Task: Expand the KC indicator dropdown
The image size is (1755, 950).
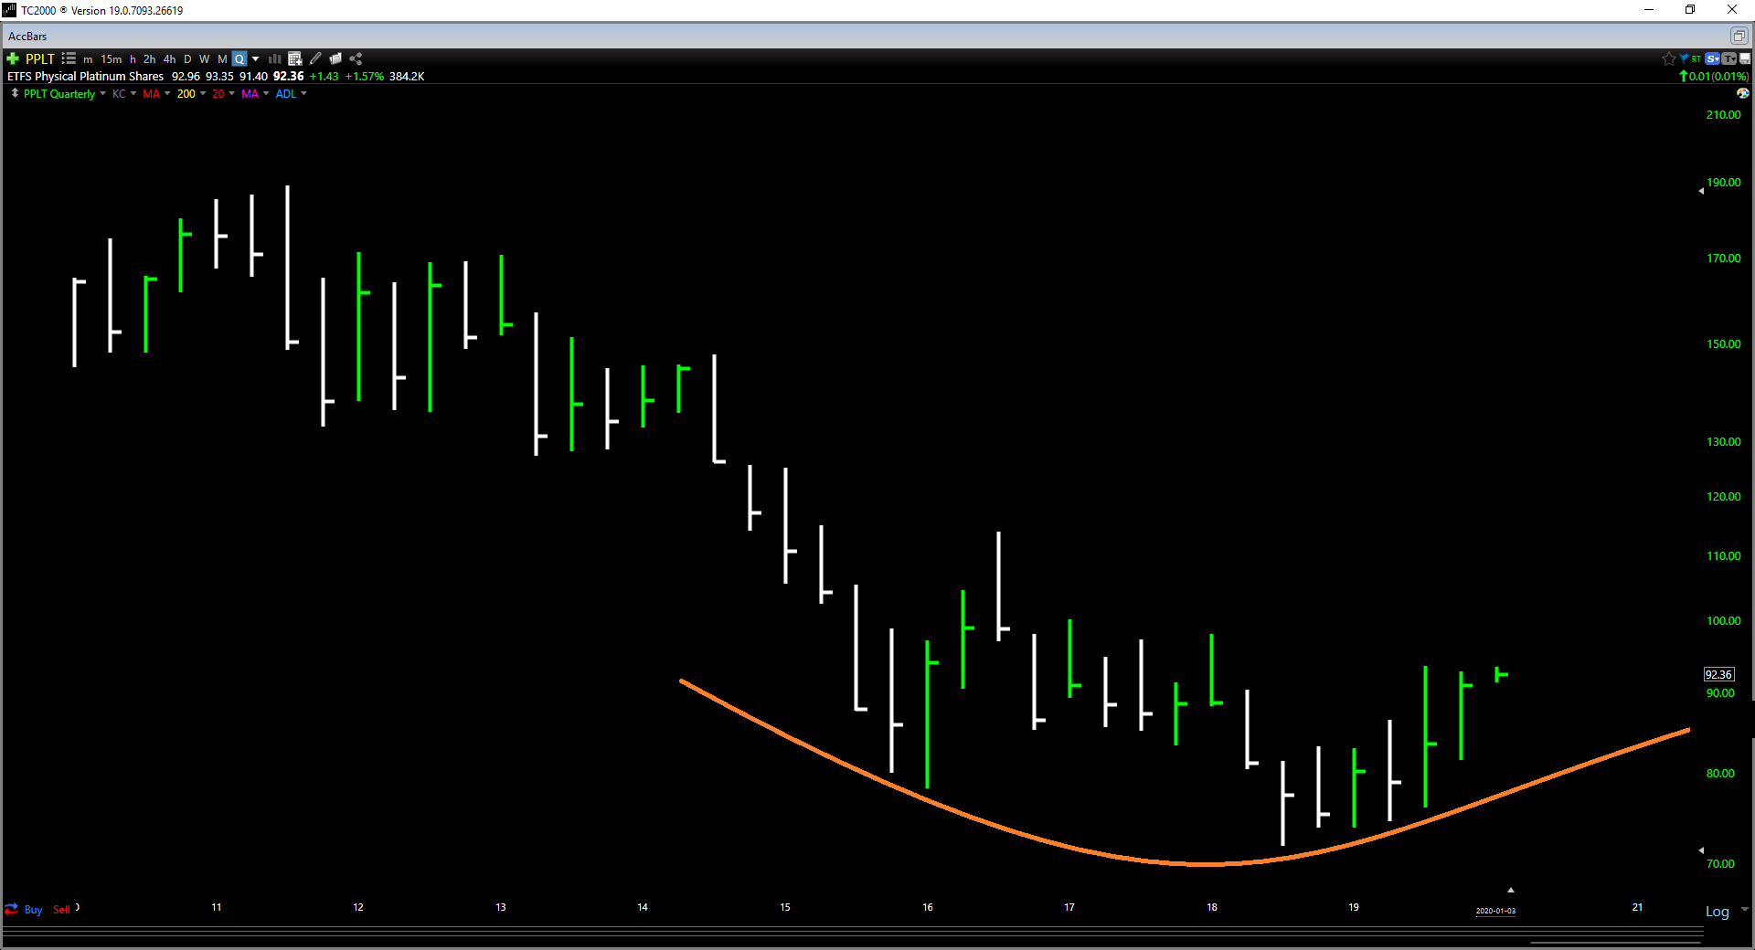Action: click(133, 93)
